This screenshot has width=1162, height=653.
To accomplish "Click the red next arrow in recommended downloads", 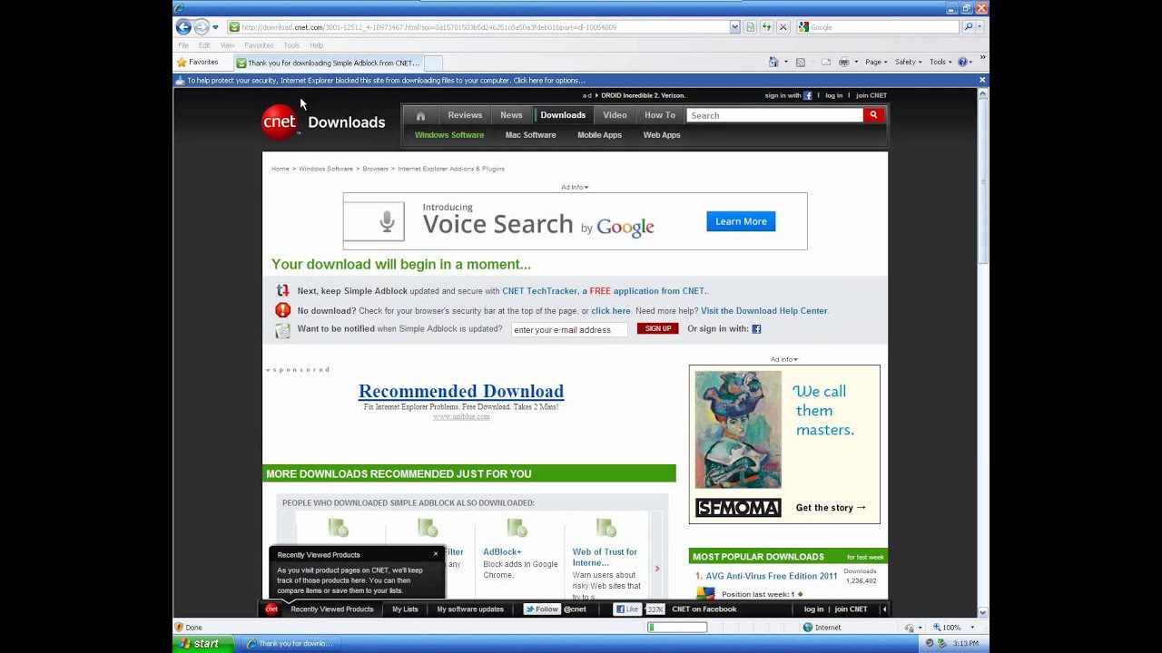I will click(x=656, y=569).
